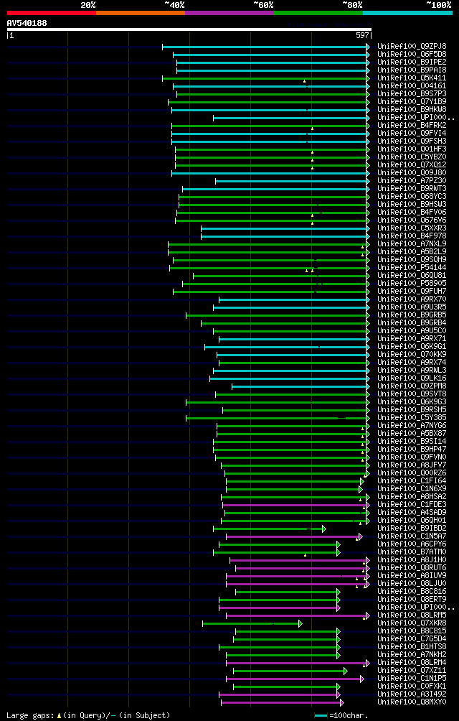Open UniRef100_P58905 hit
This screenshot has height=721, width=459.
coord(412,283)
